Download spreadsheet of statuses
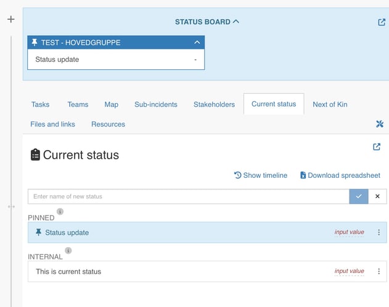 (x=340, y=175)
